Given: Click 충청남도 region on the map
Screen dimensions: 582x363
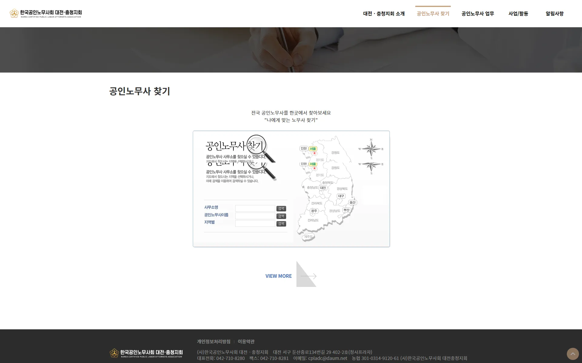Looking at the screenshot, I should [313, 188].
